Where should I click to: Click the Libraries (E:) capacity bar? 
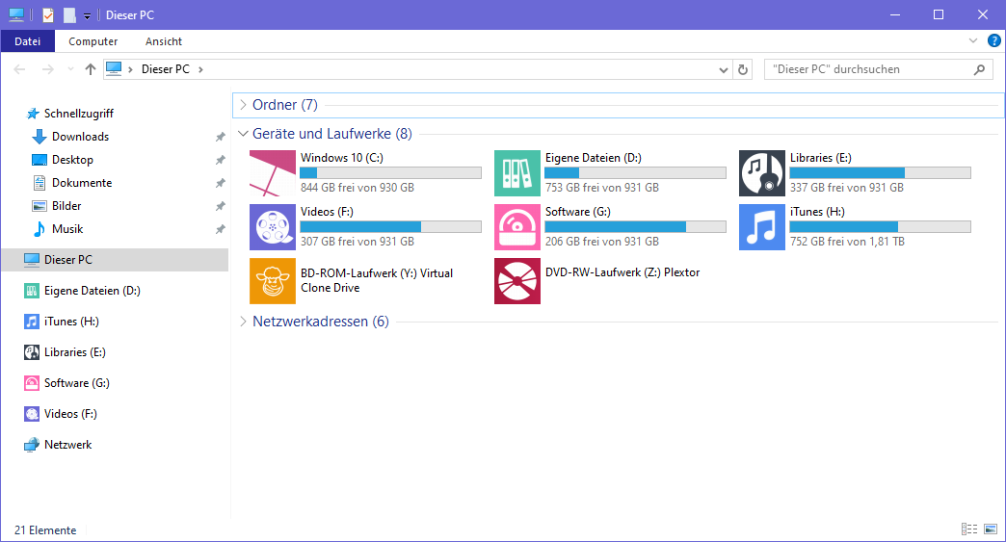pyautogui.click(x=881, y=173)
